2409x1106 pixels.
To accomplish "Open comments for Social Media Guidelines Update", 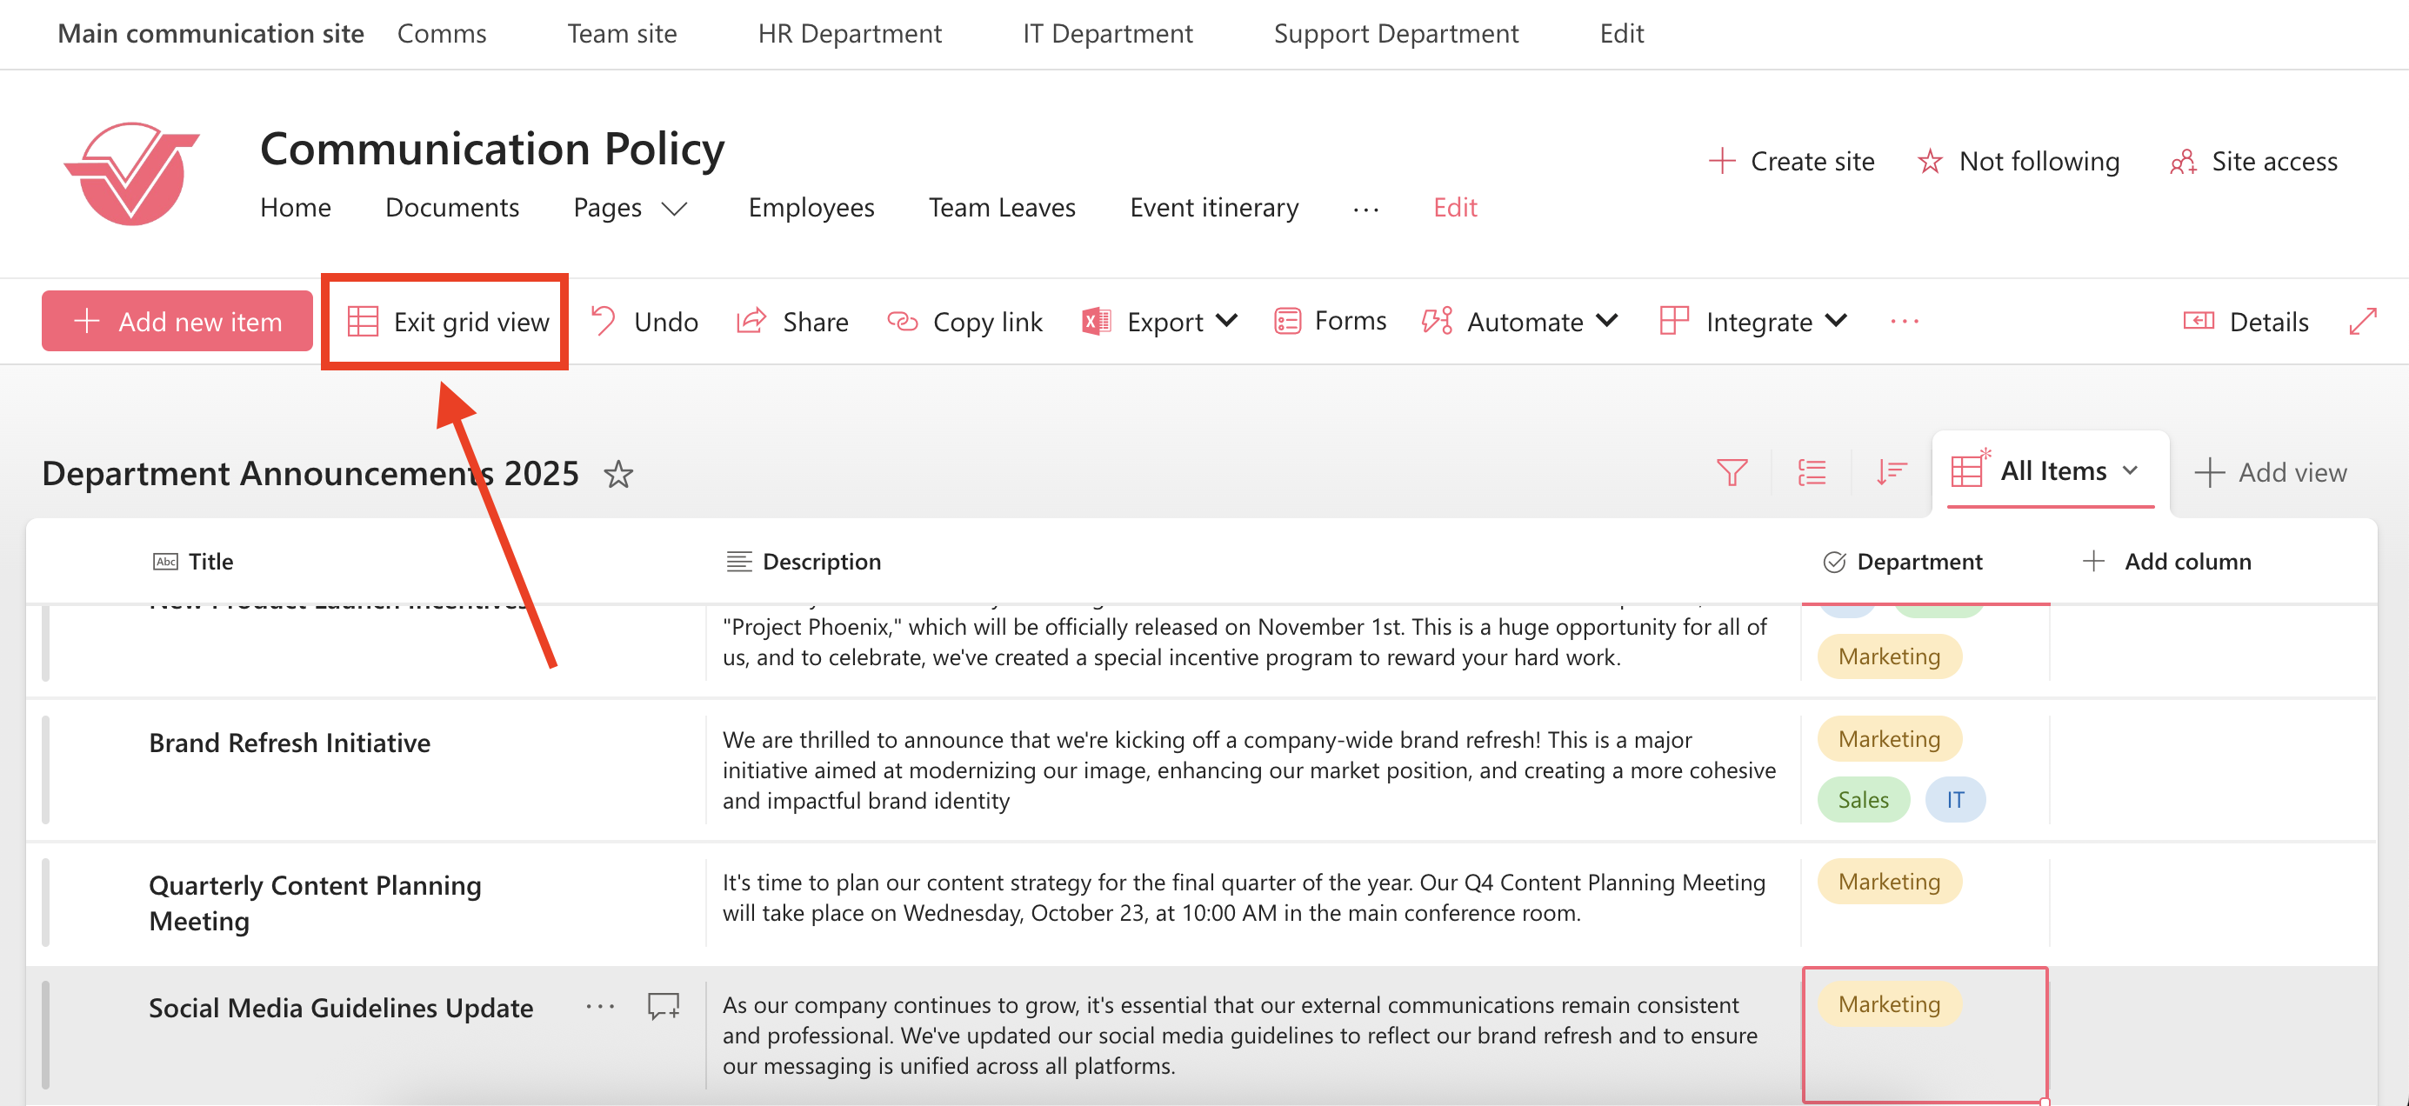I will click(663, 1006).
